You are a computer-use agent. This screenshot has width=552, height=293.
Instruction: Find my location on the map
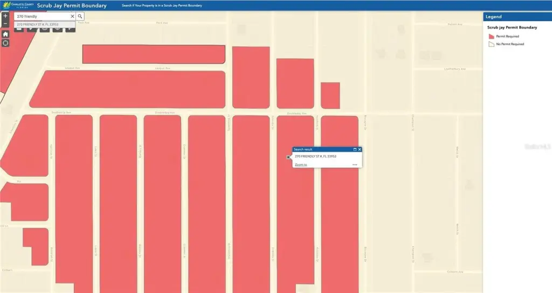(5, 43)
